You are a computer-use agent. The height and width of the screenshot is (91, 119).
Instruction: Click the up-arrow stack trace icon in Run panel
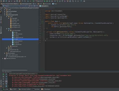click(x=6, y=74)
